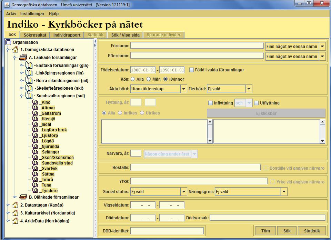Image resolution: width=331 pixels, height=240 pixels.
Task: Click the left list box scrollbar down arrow
Action: (210, 141)
